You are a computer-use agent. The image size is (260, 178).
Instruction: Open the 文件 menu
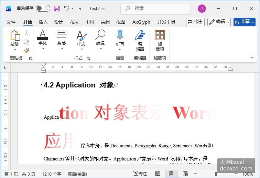11,22
